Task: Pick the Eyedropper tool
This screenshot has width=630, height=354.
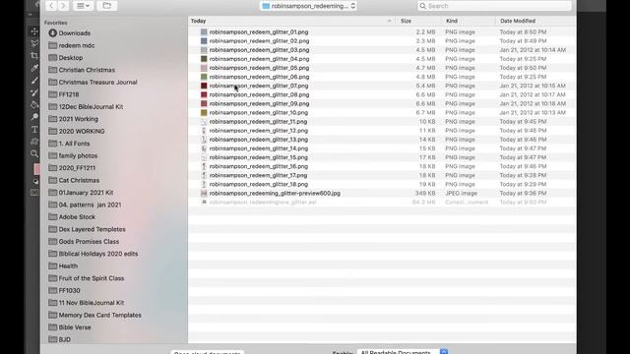Action: 34,68
